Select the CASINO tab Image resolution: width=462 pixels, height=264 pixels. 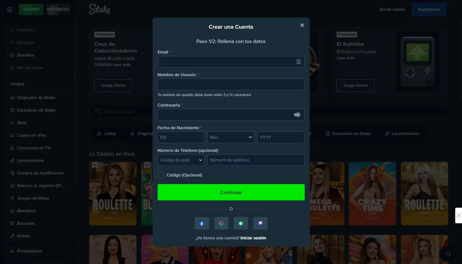pyautogui.click(x=31, y=9)
